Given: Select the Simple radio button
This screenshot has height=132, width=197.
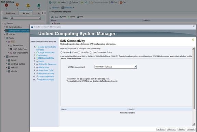Looking at the screenshot, I should [61, 52].
